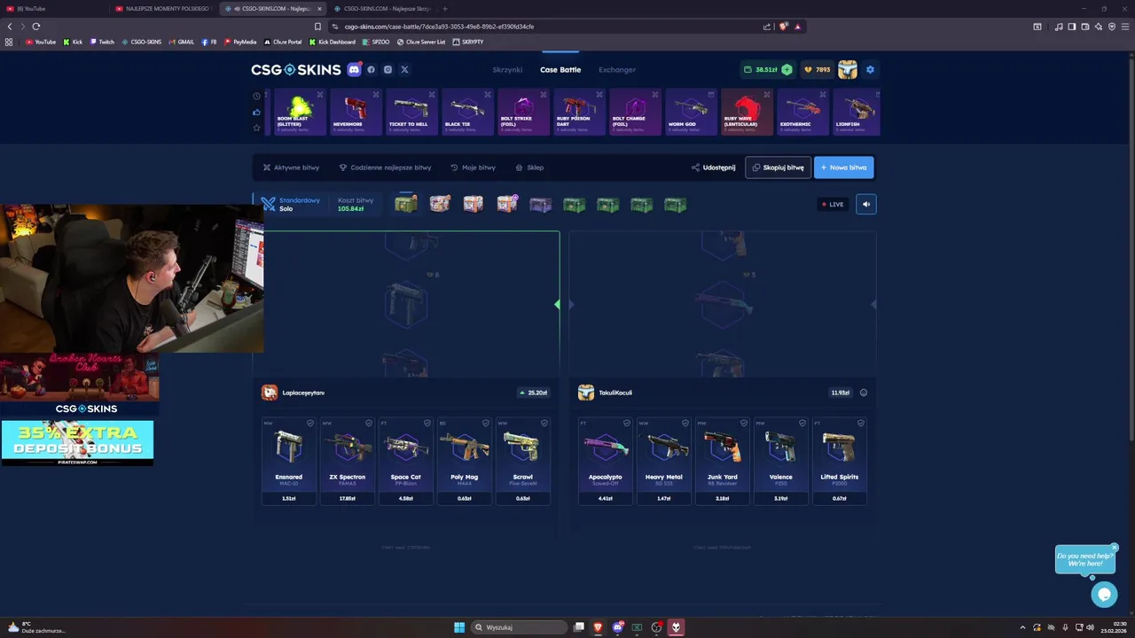This screenshot has height=638, width=1135.
Task: Open the Valence P250 skin card
Action: (780, 461)
